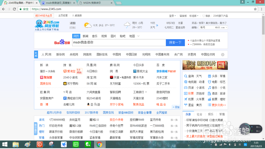Open the @163.com email domain dropdown
This screenshot has height=149, width=265.
(x=221, y=27)
